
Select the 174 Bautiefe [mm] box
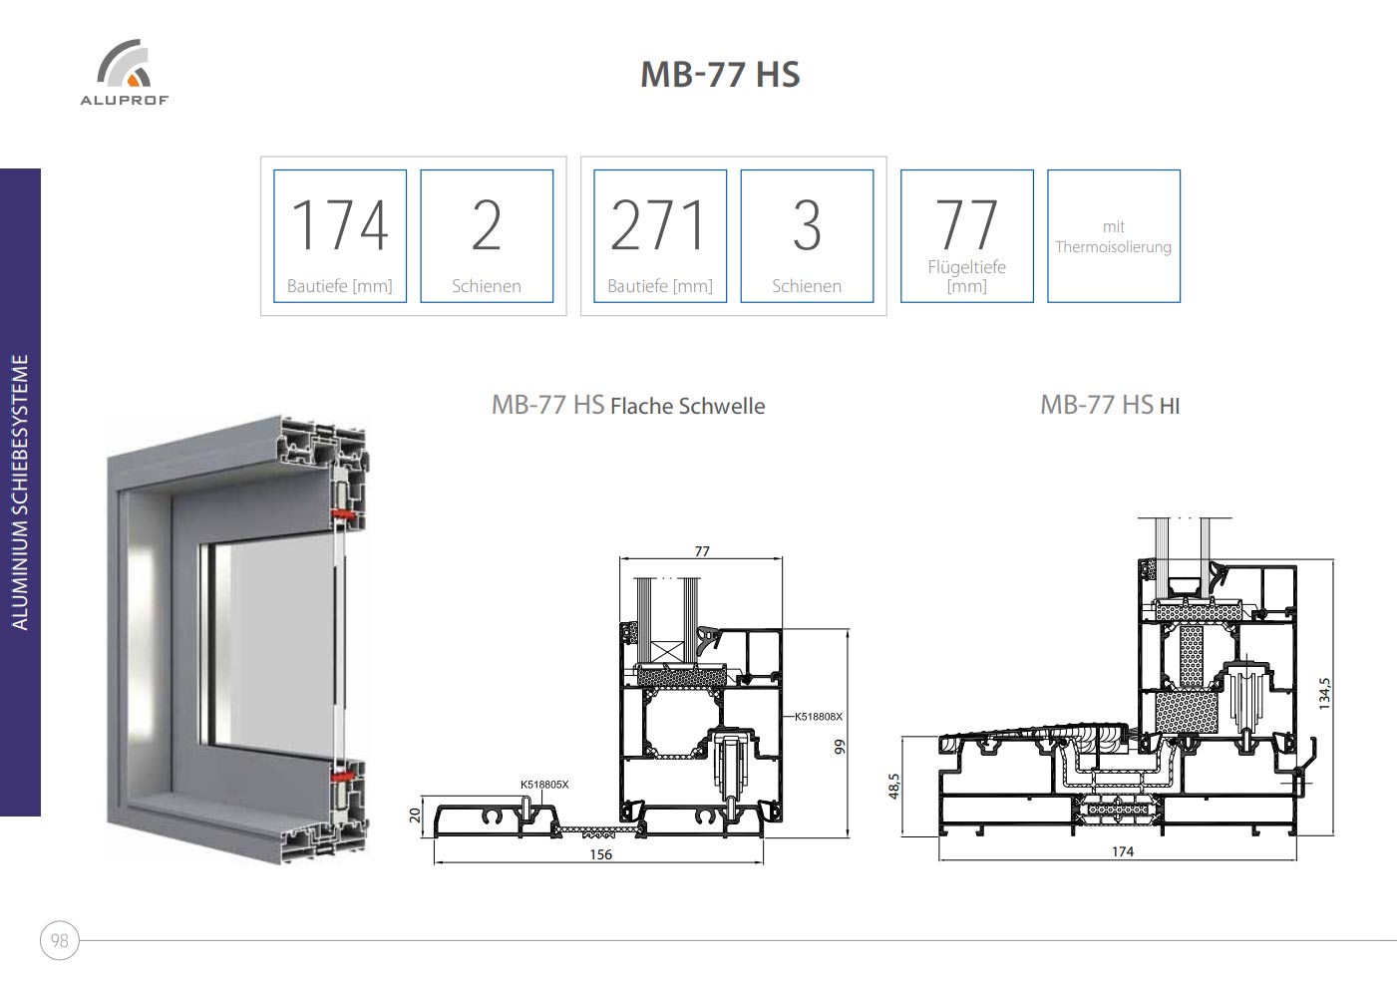click(340, 236)
